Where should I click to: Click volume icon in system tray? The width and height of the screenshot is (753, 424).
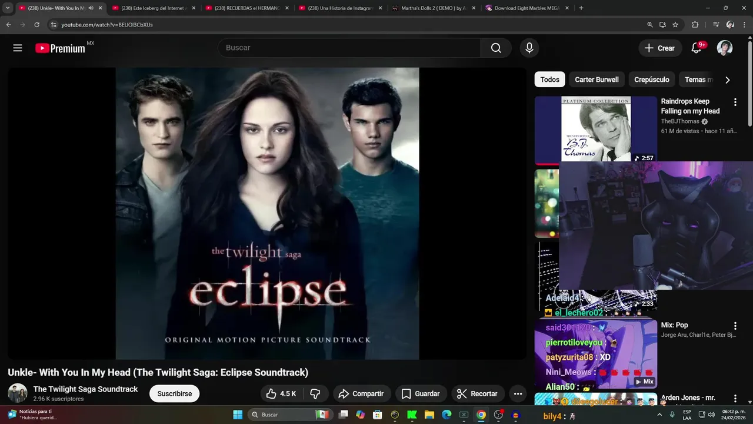coord(711,415)
